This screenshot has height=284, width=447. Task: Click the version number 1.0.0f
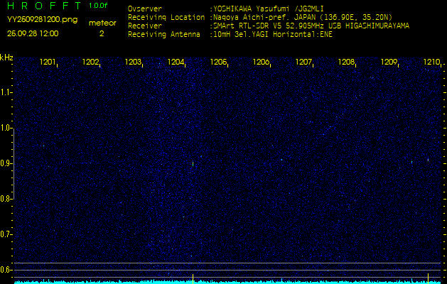coord(98,6)
